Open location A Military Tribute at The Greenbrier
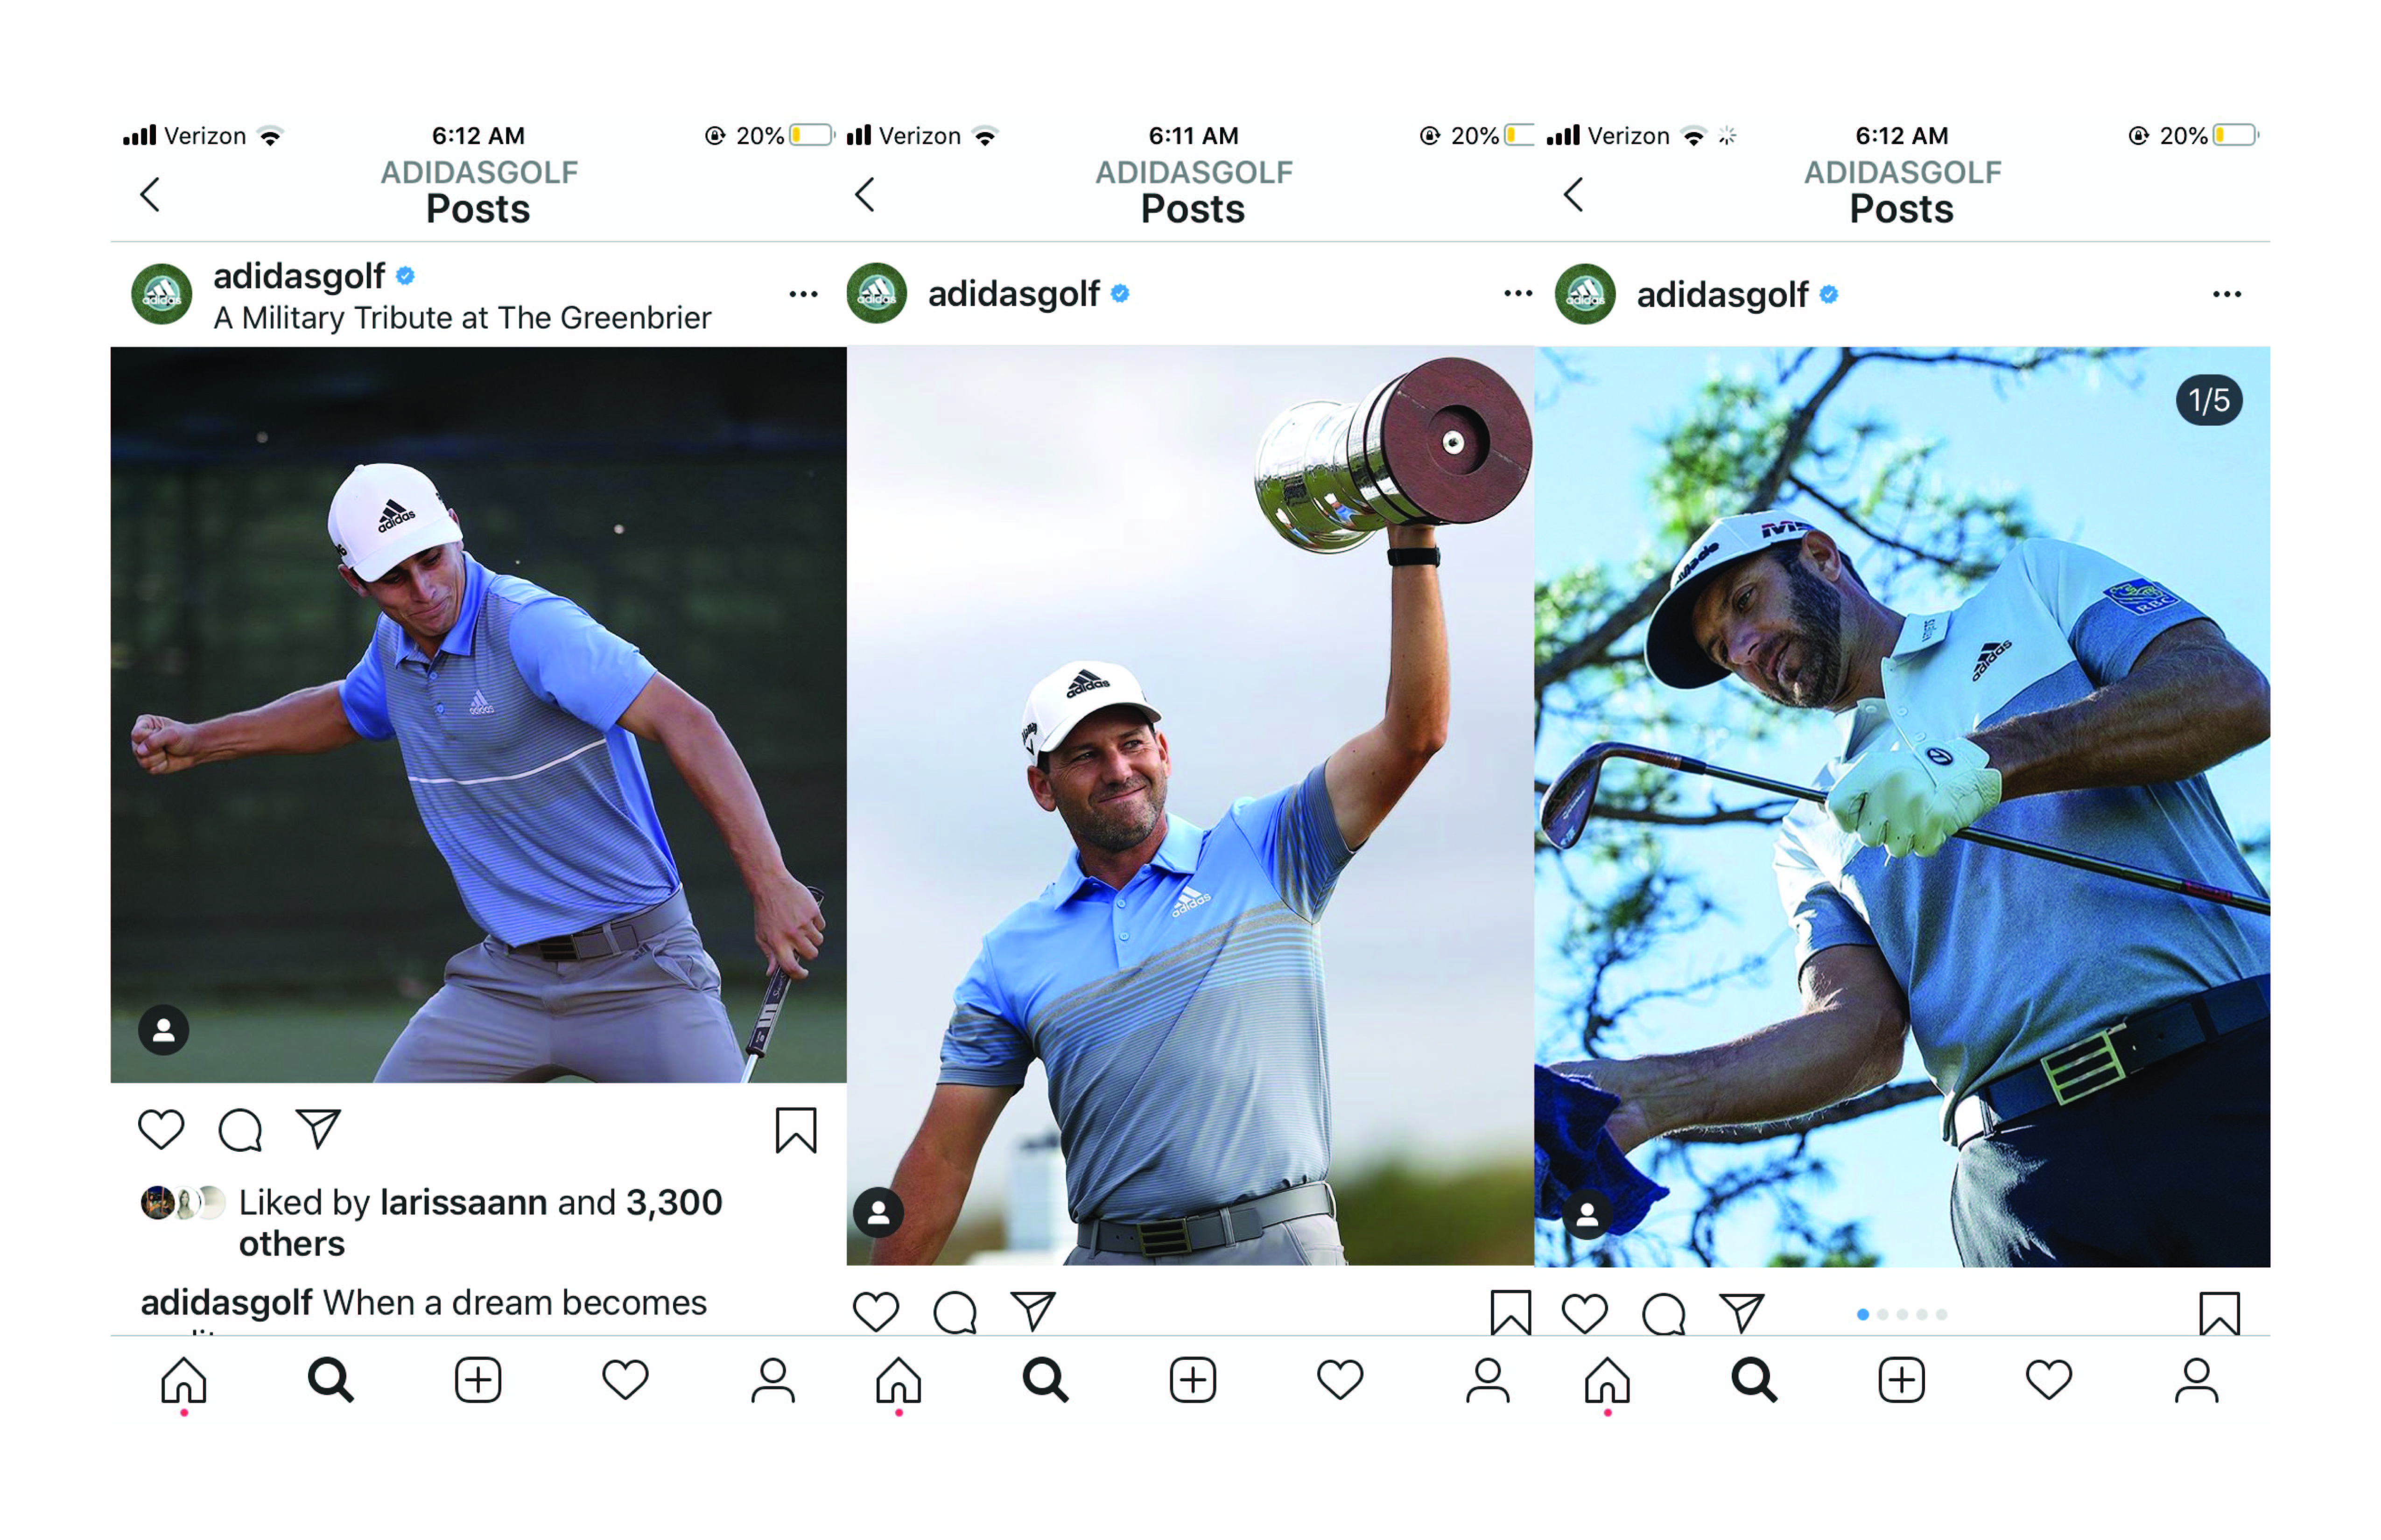This screenshot has height=1540, width=2381. point(462,318)
